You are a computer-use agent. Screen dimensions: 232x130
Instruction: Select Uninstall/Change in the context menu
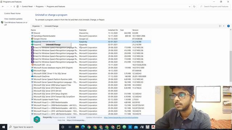[x=53, y=45]
